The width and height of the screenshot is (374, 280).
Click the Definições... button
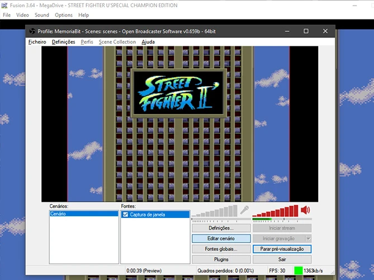click(221, 228)
